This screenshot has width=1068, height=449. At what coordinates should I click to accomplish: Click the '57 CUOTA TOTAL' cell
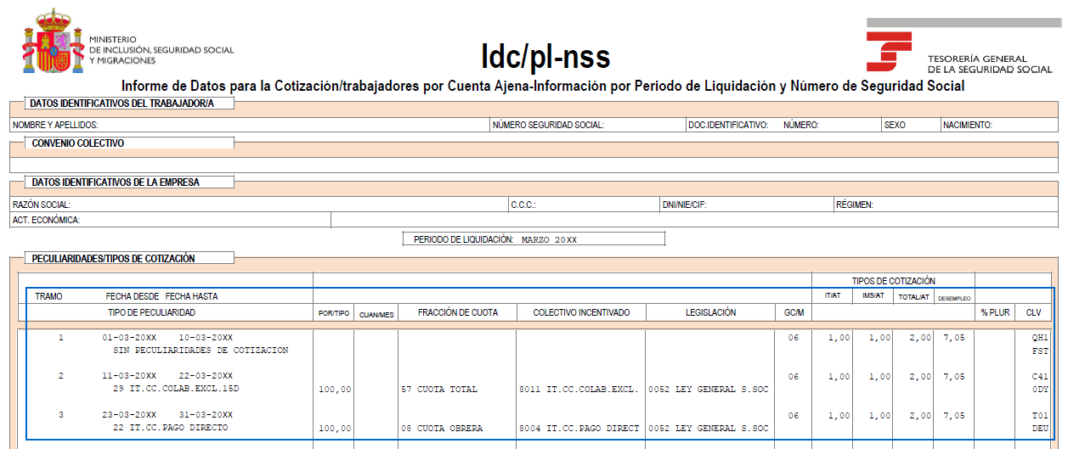coord(439,390)
